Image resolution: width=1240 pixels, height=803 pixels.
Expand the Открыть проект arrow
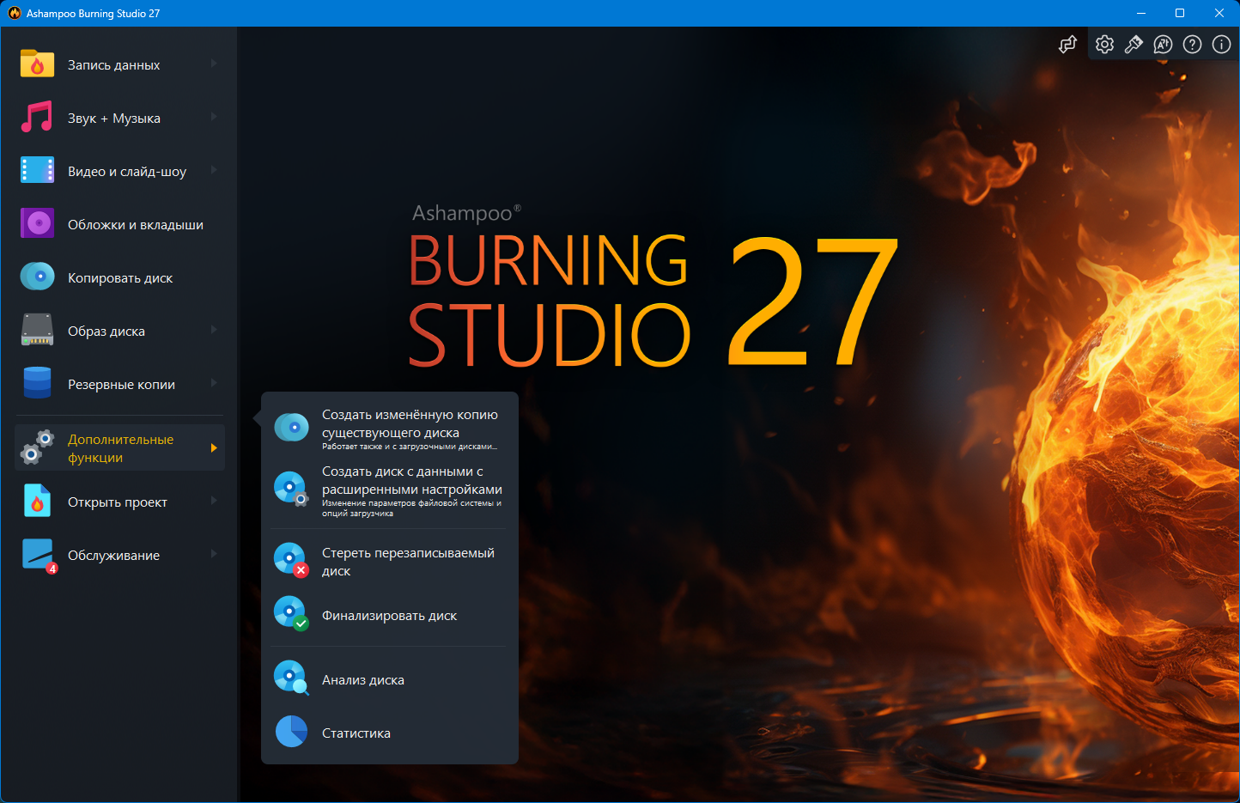point(214,502)
